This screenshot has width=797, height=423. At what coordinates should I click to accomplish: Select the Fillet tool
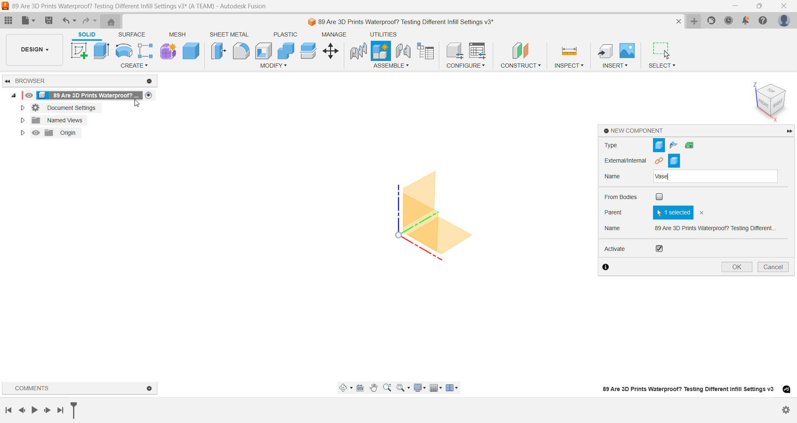(x=241, y=51)
